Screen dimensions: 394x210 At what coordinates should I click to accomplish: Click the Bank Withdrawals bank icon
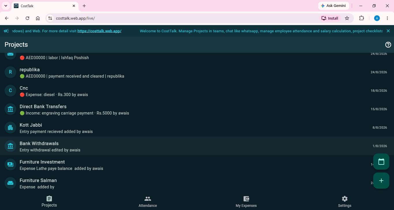click(x=10, y=146)
